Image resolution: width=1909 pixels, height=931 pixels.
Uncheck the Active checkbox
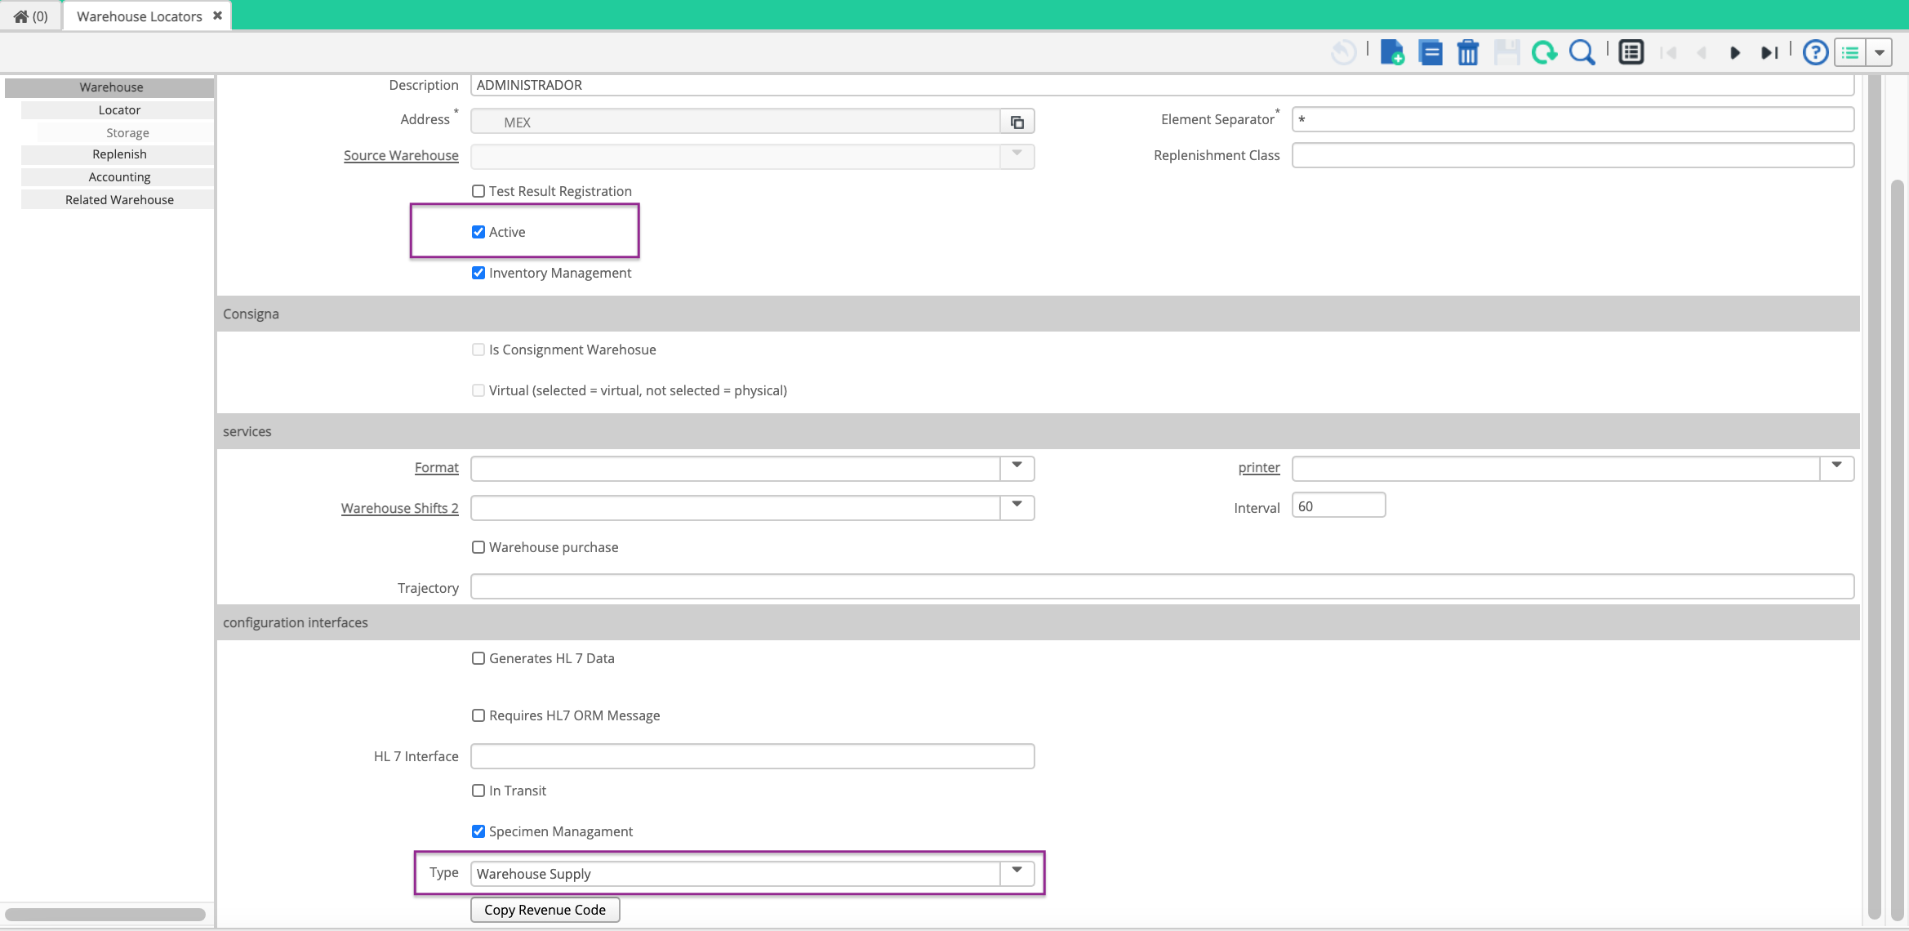[x=478, y=231]
